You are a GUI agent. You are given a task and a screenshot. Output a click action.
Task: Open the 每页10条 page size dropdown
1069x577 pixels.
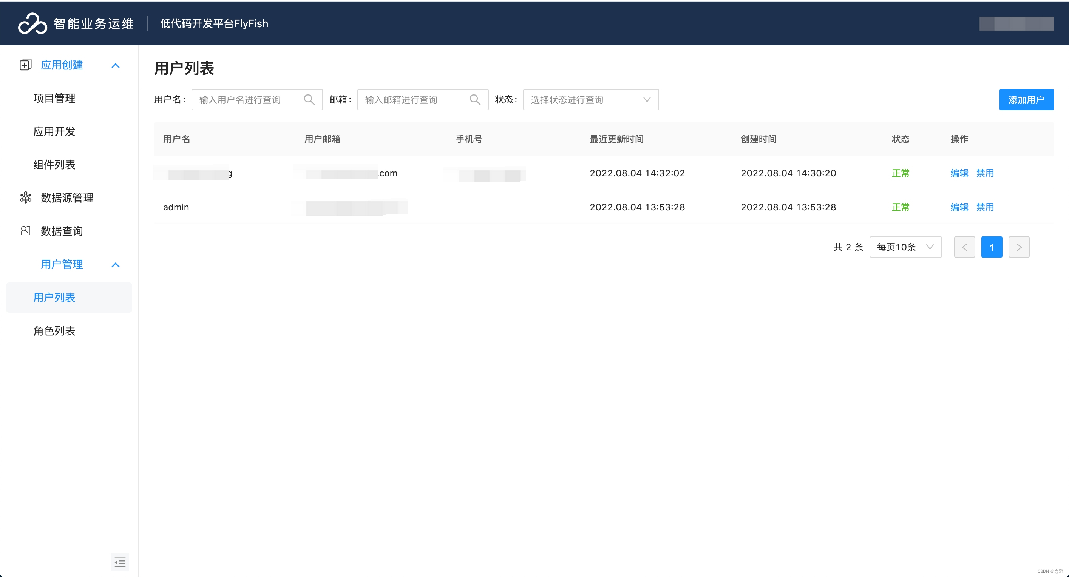(905, 247)
